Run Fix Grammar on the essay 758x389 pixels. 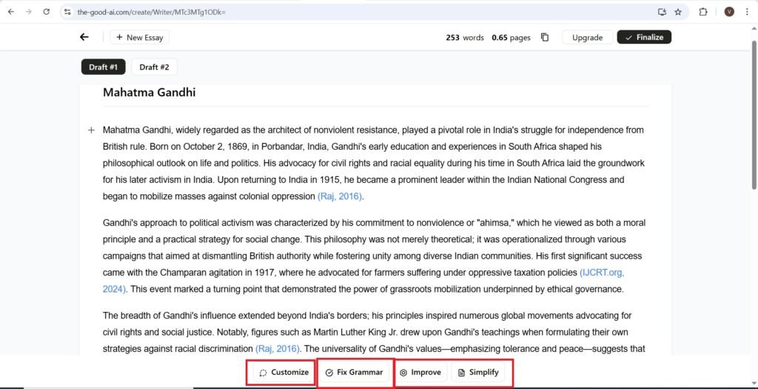(354, 372)
